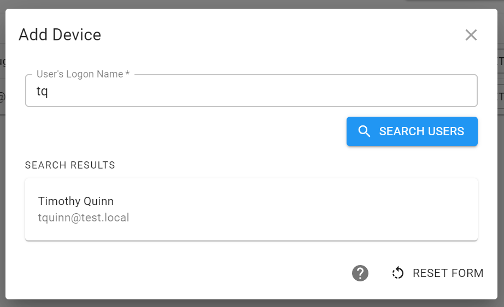504x307 pixels.
Task: Click the Search Users button label
Action: coord(421,131)
